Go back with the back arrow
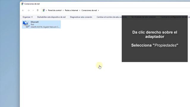The image size is (190, 107). (23, 10)
